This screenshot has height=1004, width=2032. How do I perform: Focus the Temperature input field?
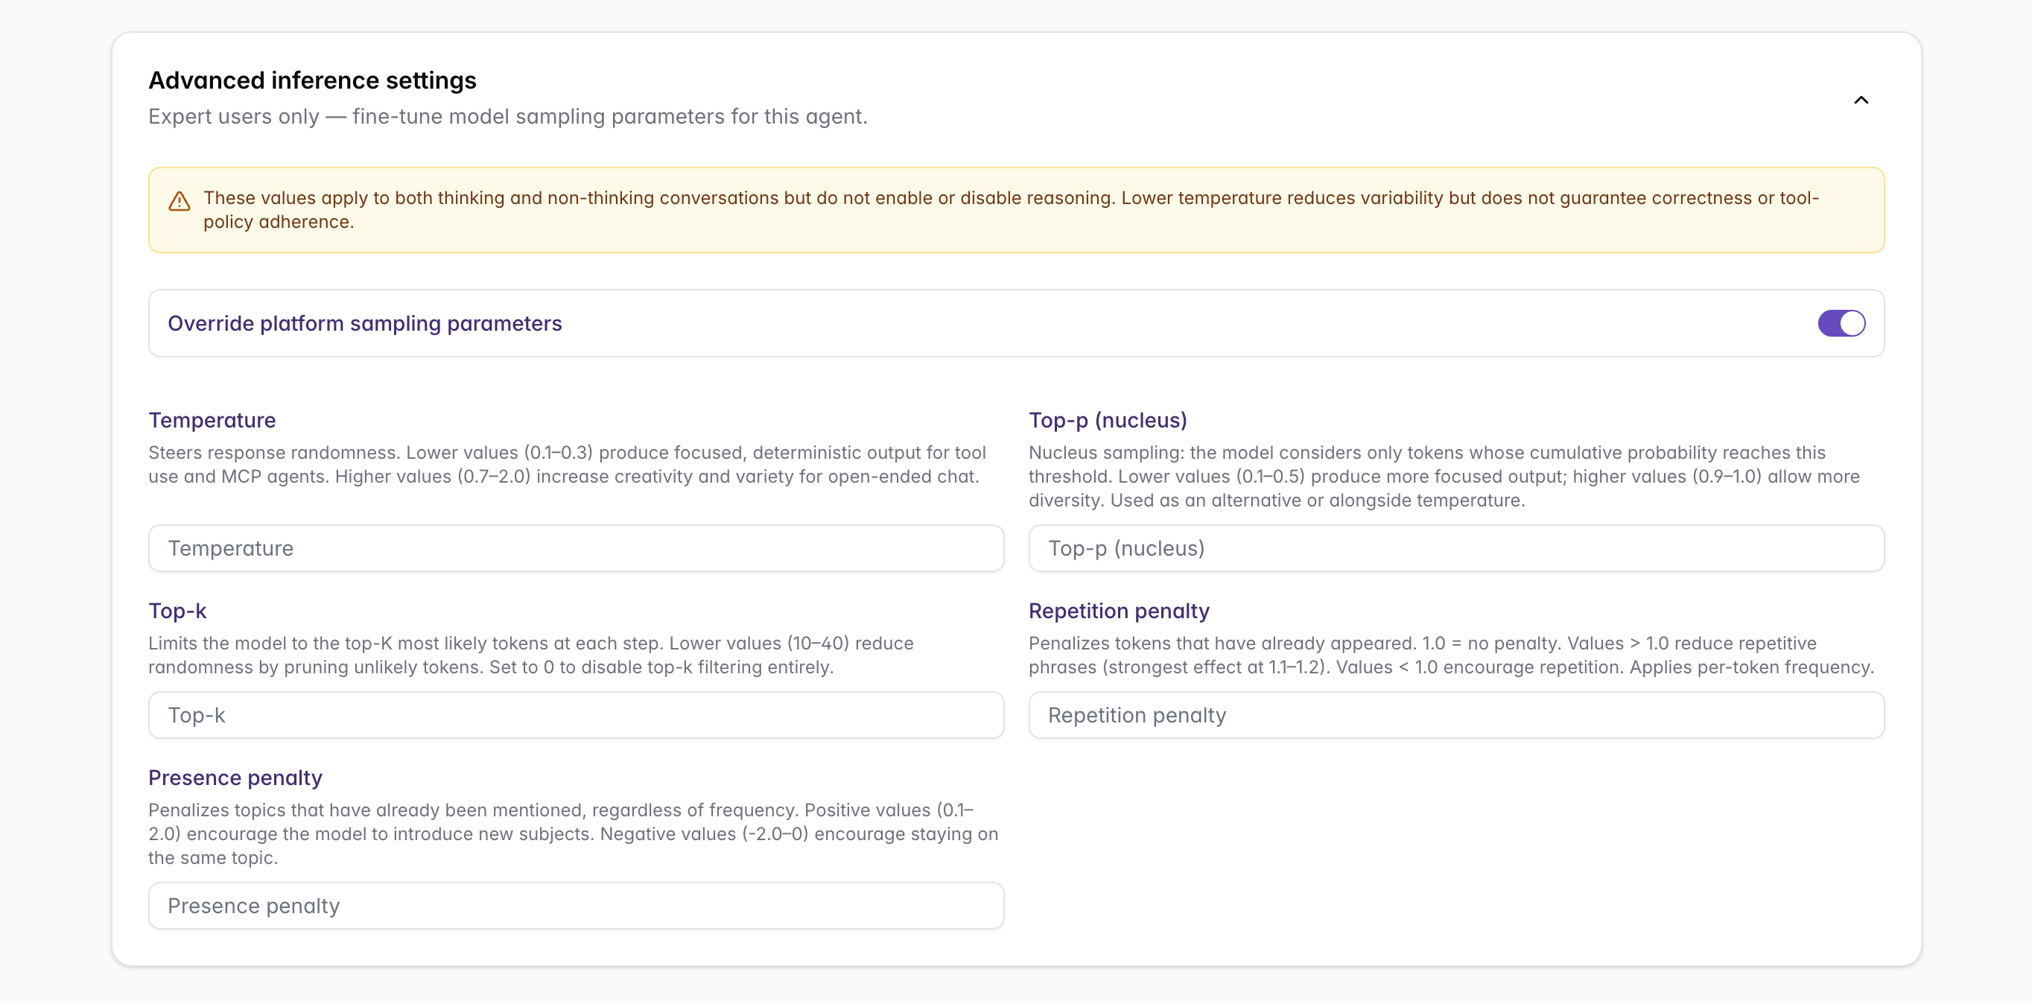pyautogui.click(x=576, y=548)
